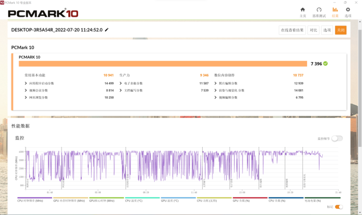Click the 11:40 time label on chart axis
The width and height of the screenshot is (362, 215).
point(194,192)
